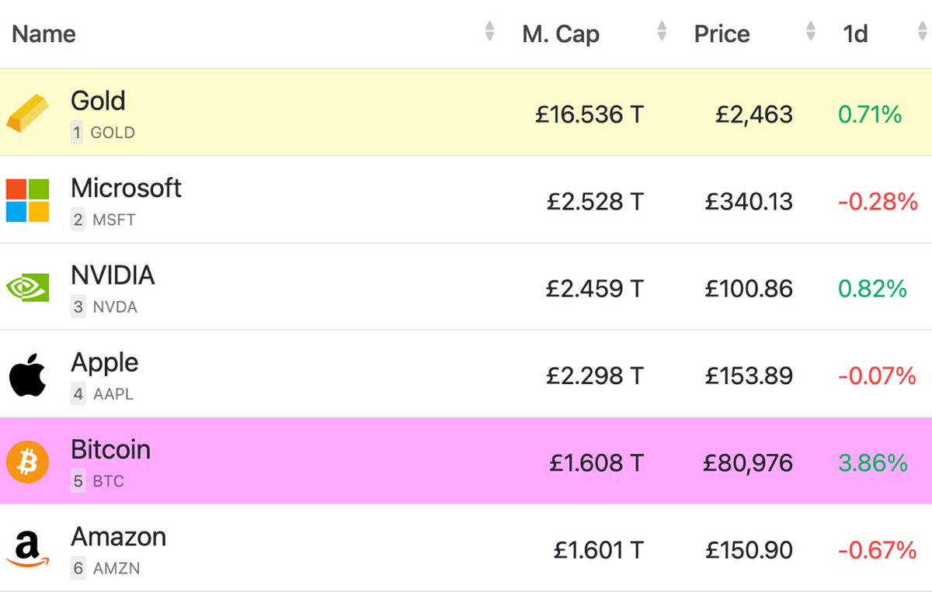Click the Microsoft logo icon
Screen dimensions: 932x592
click(x=28, y=200)
